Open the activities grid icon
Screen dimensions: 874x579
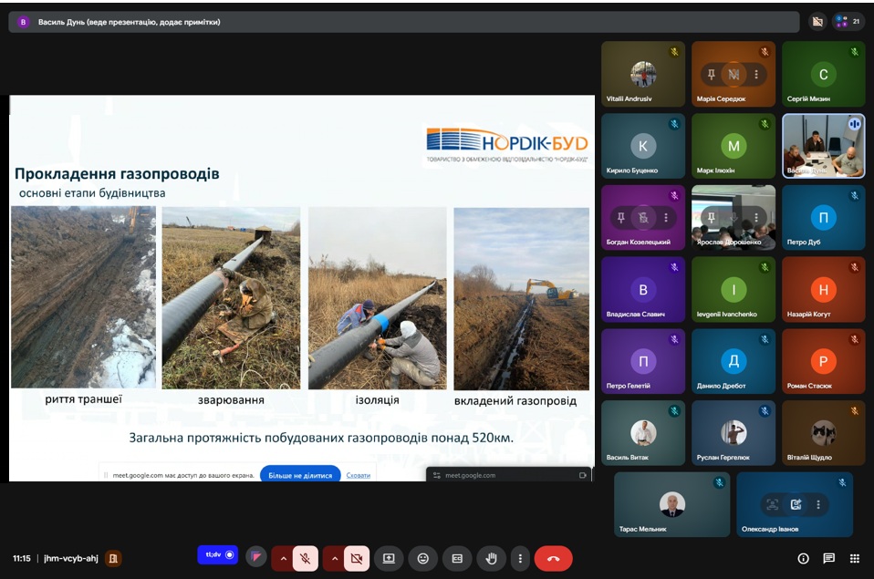854,558
